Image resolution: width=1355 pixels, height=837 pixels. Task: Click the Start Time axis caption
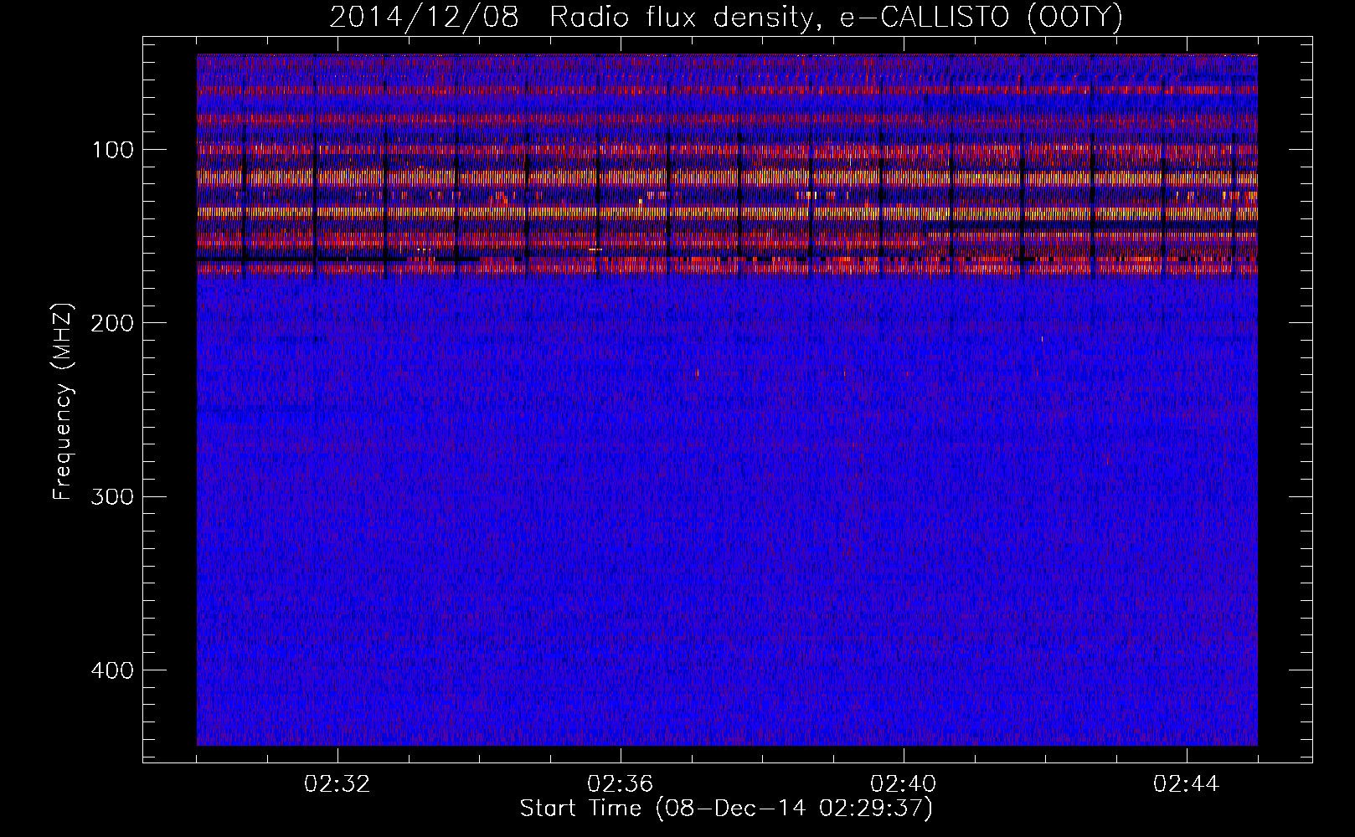pos(726,809)
